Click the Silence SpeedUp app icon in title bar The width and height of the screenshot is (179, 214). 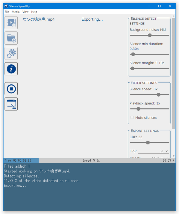click(6, 6)
